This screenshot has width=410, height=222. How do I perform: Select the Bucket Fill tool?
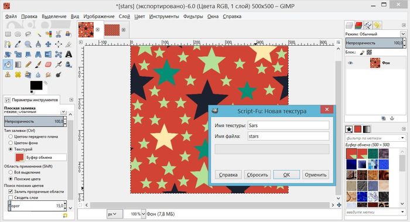click(8, 64)
